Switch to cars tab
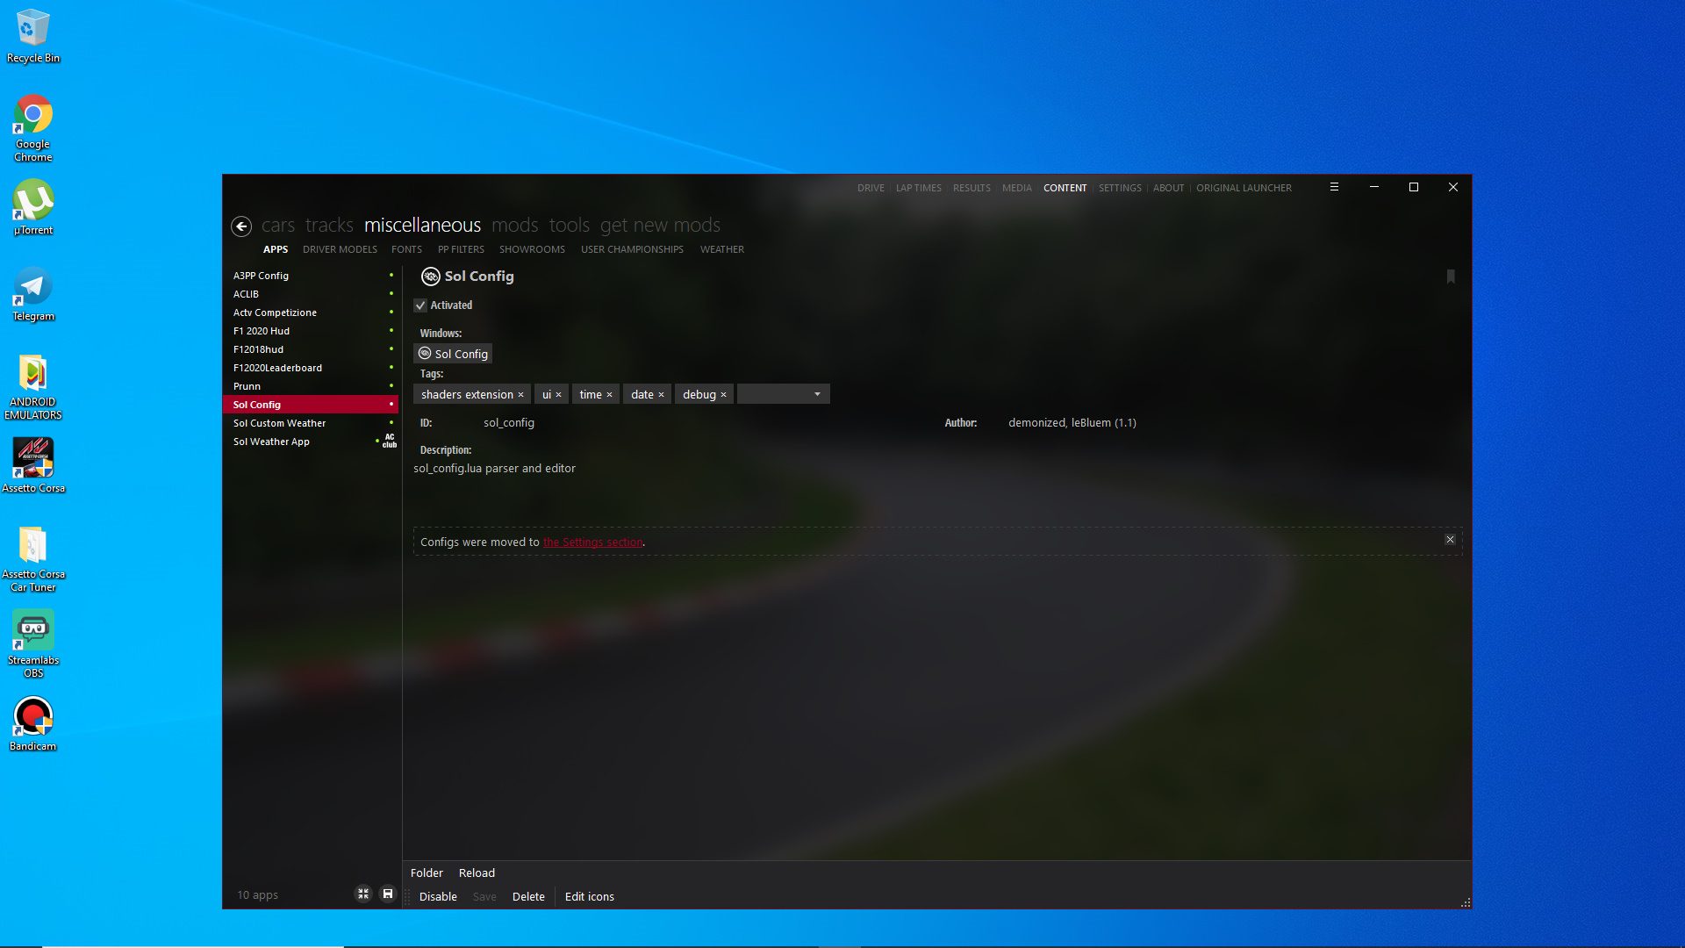1685x948 pixels. (x=278, y=226)
